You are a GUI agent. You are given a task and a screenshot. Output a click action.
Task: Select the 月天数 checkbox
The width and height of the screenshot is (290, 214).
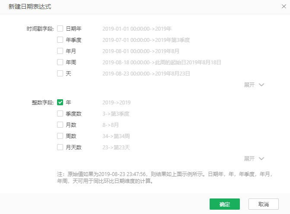pyautogui.click(x=60, y=148)
